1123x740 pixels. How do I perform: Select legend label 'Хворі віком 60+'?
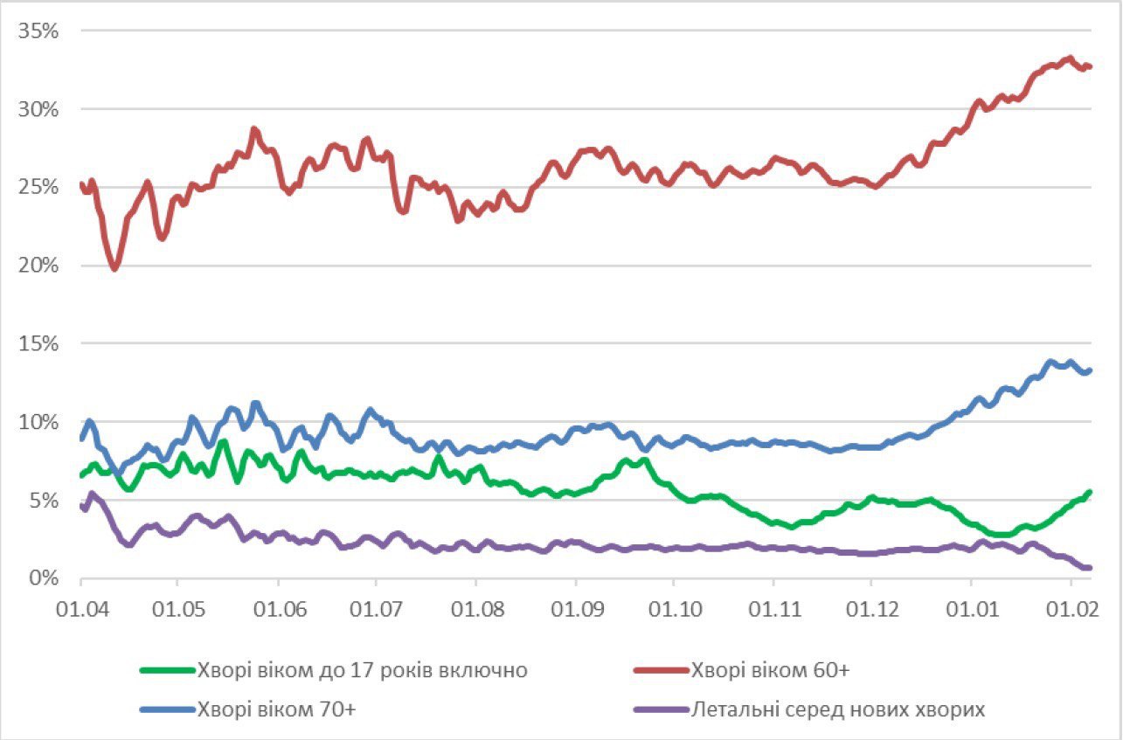tap(771, 671)
